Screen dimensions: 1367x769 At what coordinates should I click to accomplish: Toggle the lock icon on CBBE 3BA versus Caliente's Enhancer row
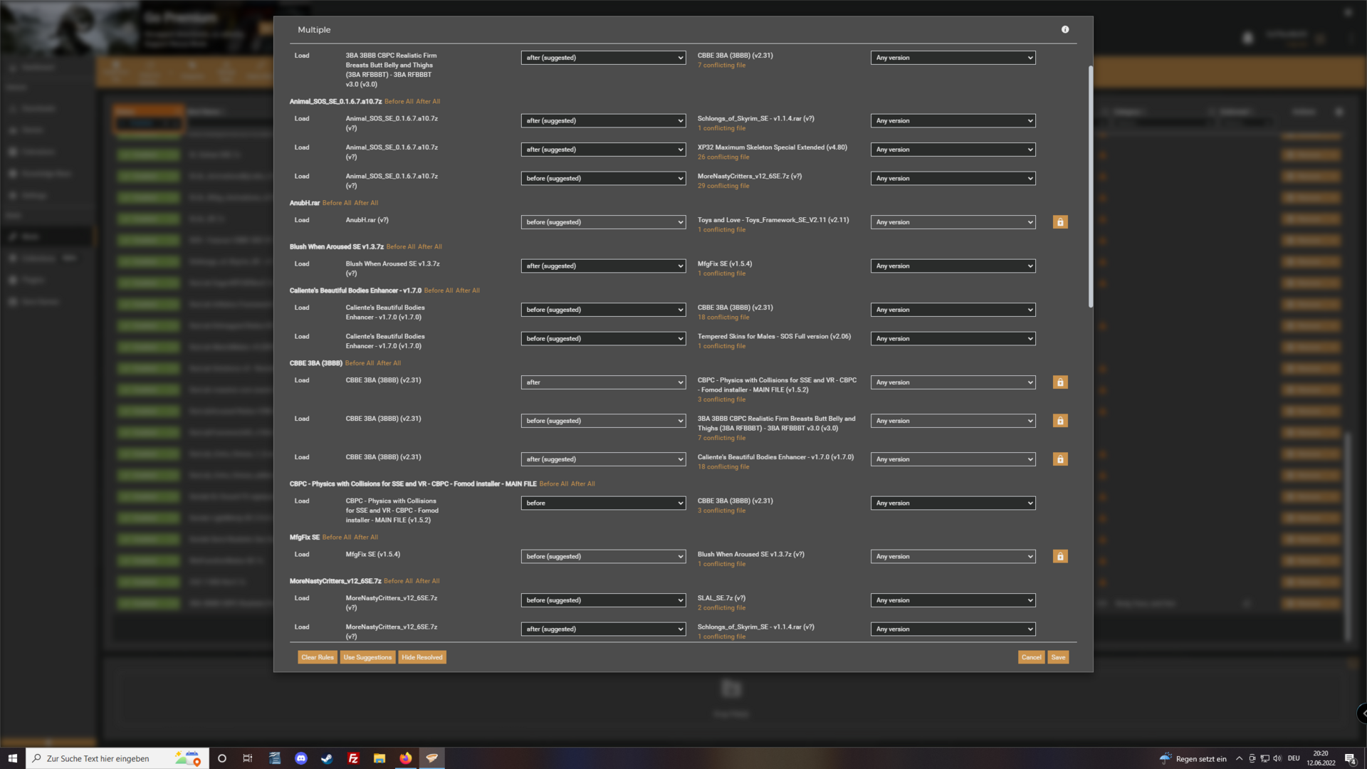click(1060, 459)
